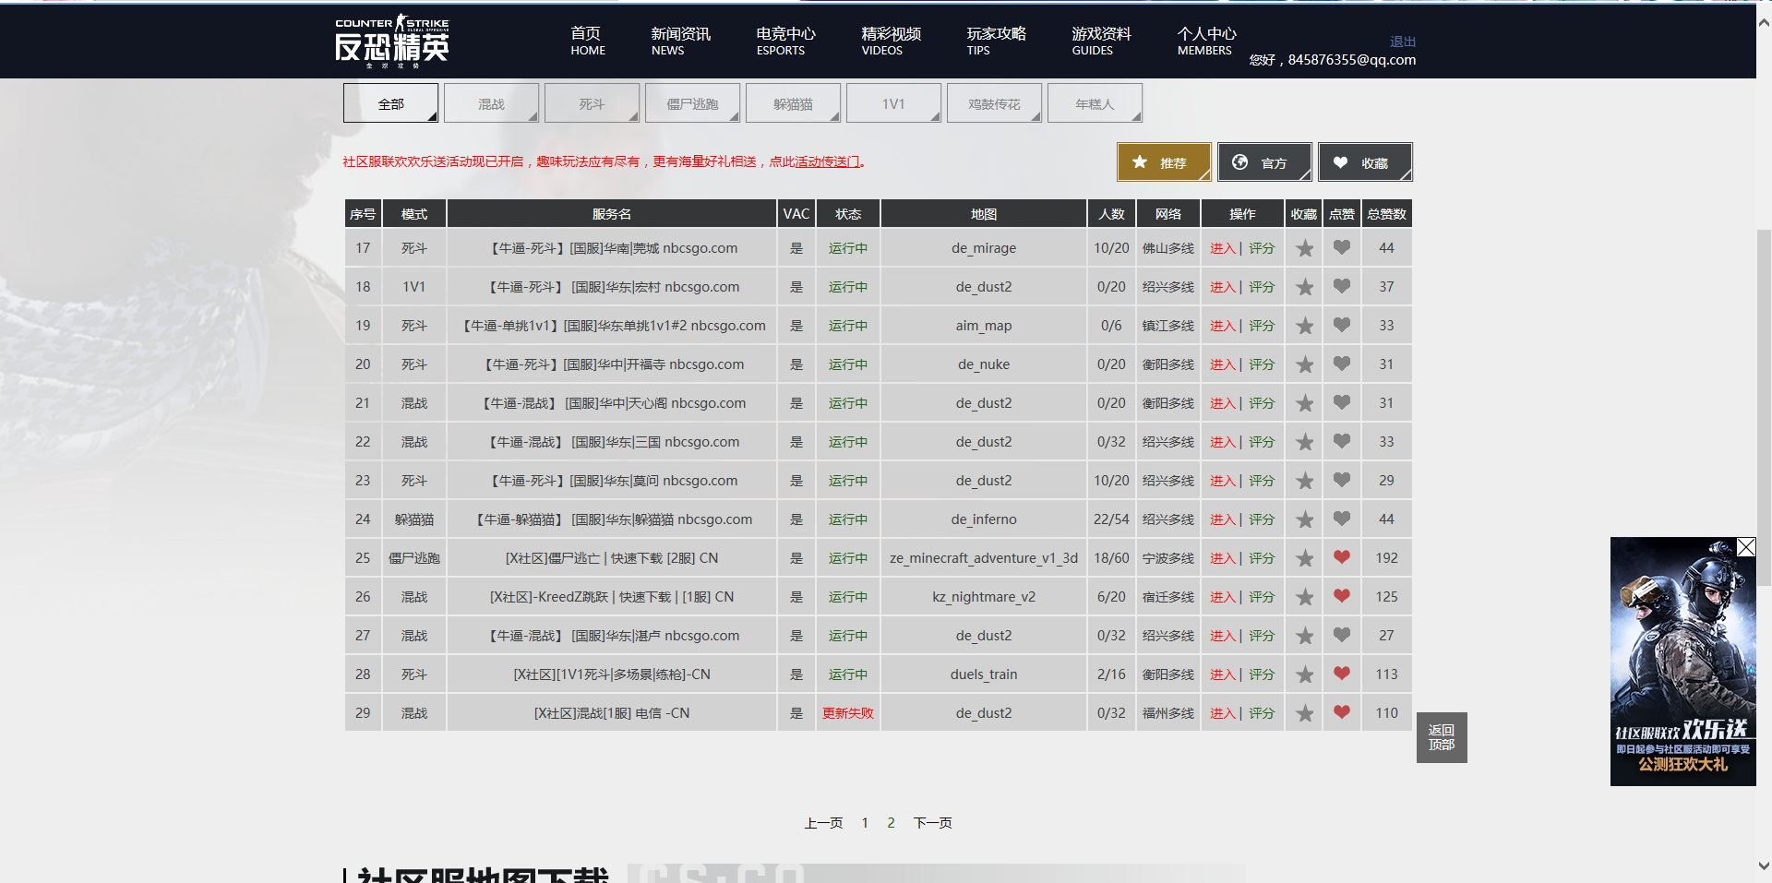Screen dimensions: 1772x883
Task: Go to page 2 in the pagination
Action: 891,822
